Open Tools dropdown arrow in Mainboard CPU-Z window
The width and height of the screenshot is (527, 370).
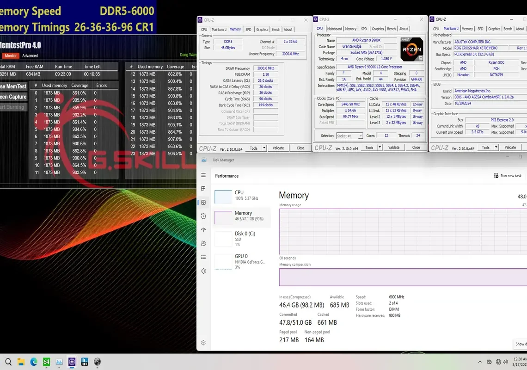pyautogui.click(x=496, y=148)
